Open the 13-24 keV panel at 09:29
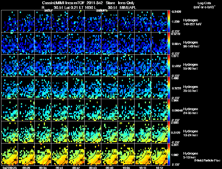This screenshot has width=222, height=169. pyautogui.click(x=26, y=132)
